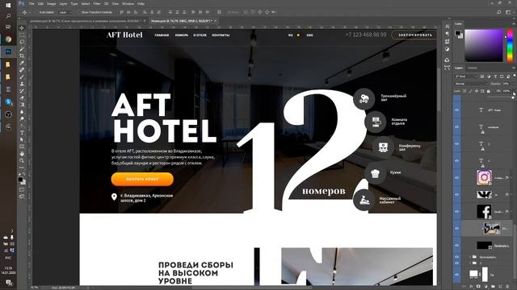Select the Brush tool
Screen dimensions: 517x290
22,77
